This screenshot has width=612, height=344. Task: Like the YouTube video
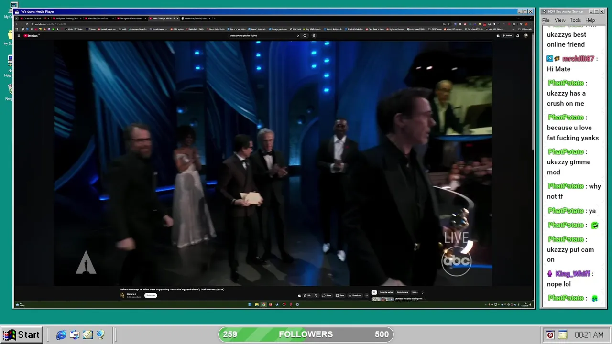[x=307, y=295]
